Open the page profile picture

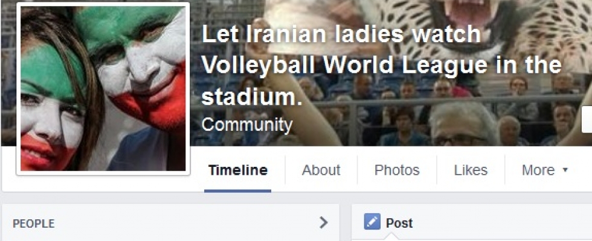103,89
